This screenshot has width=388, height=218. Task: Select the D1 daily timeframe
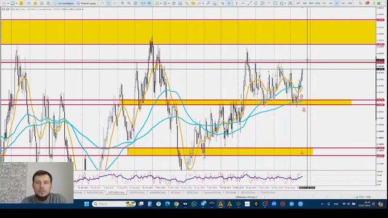pos(337,4)
